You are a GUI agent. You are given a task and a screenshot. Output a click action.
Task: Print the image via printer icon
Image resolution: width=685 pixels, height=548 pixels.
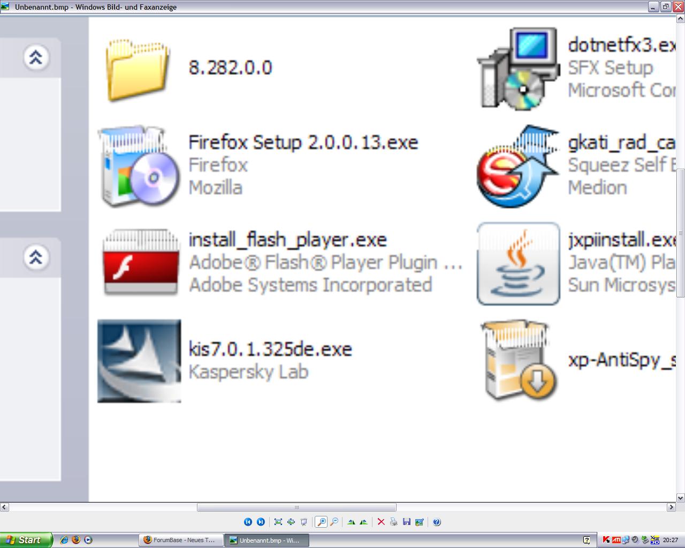[394, 522]
